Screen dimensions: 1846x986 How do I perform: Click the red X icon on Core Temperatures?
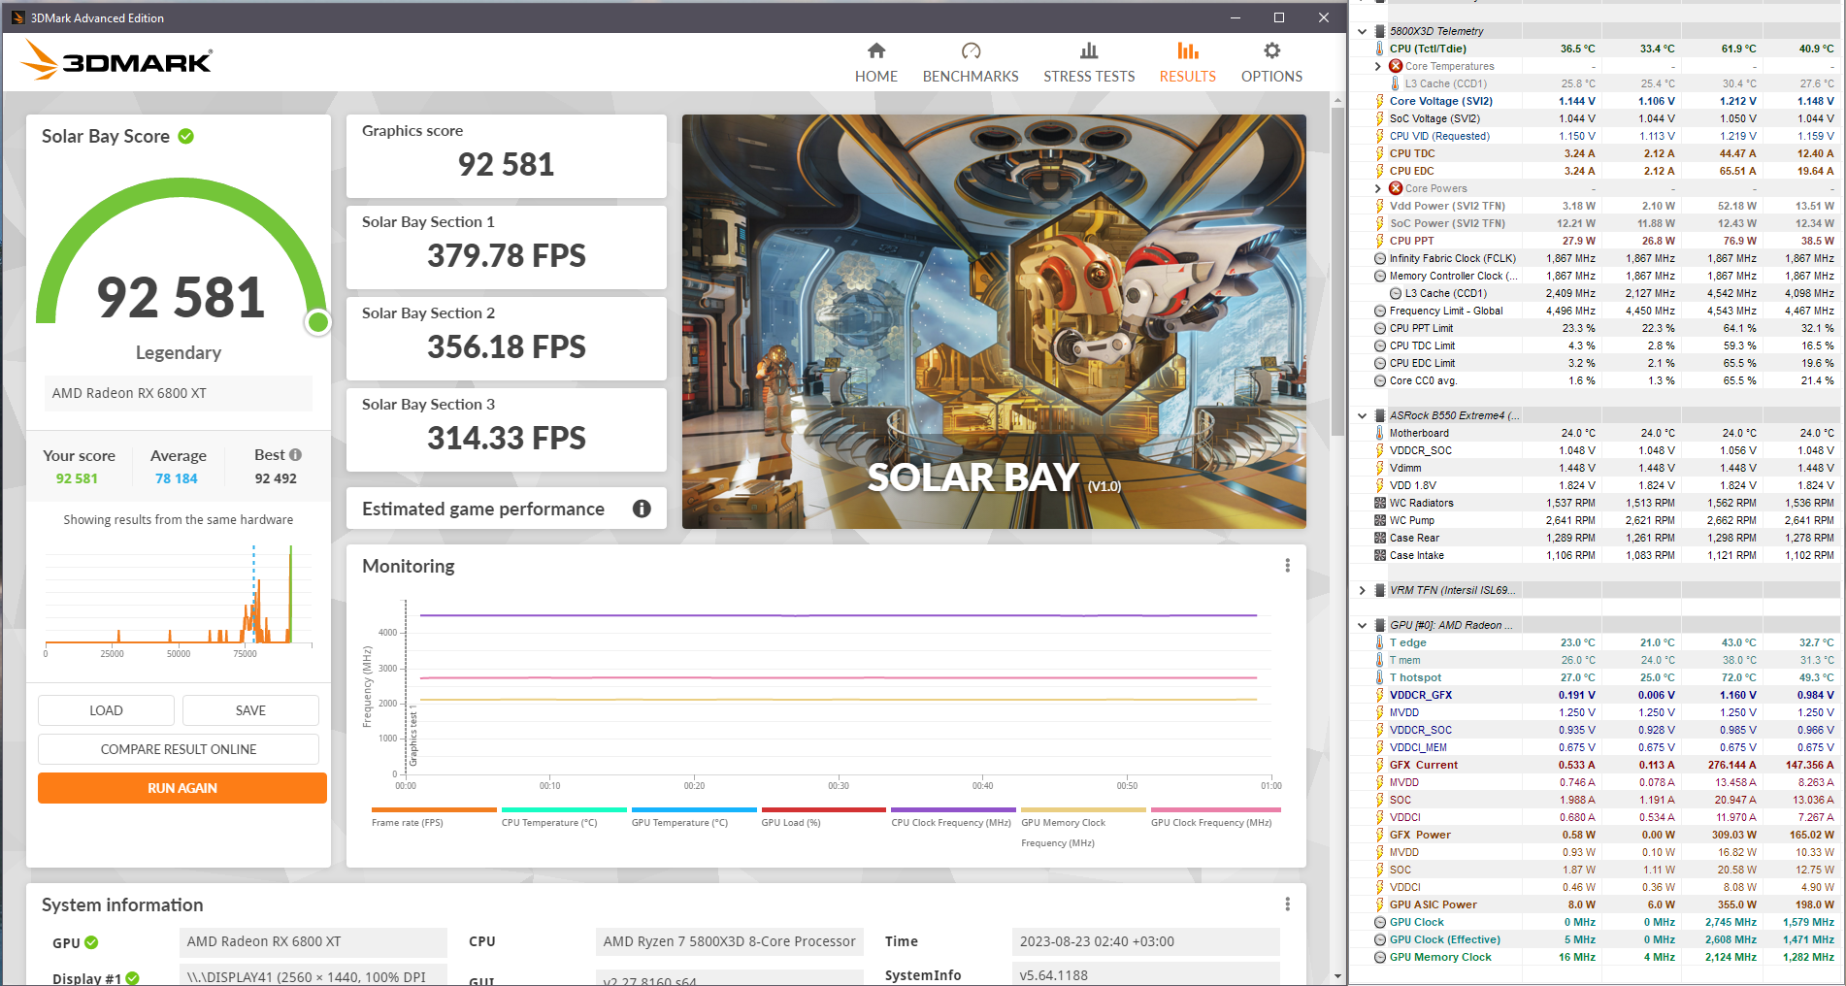(x=1396, y=66)
